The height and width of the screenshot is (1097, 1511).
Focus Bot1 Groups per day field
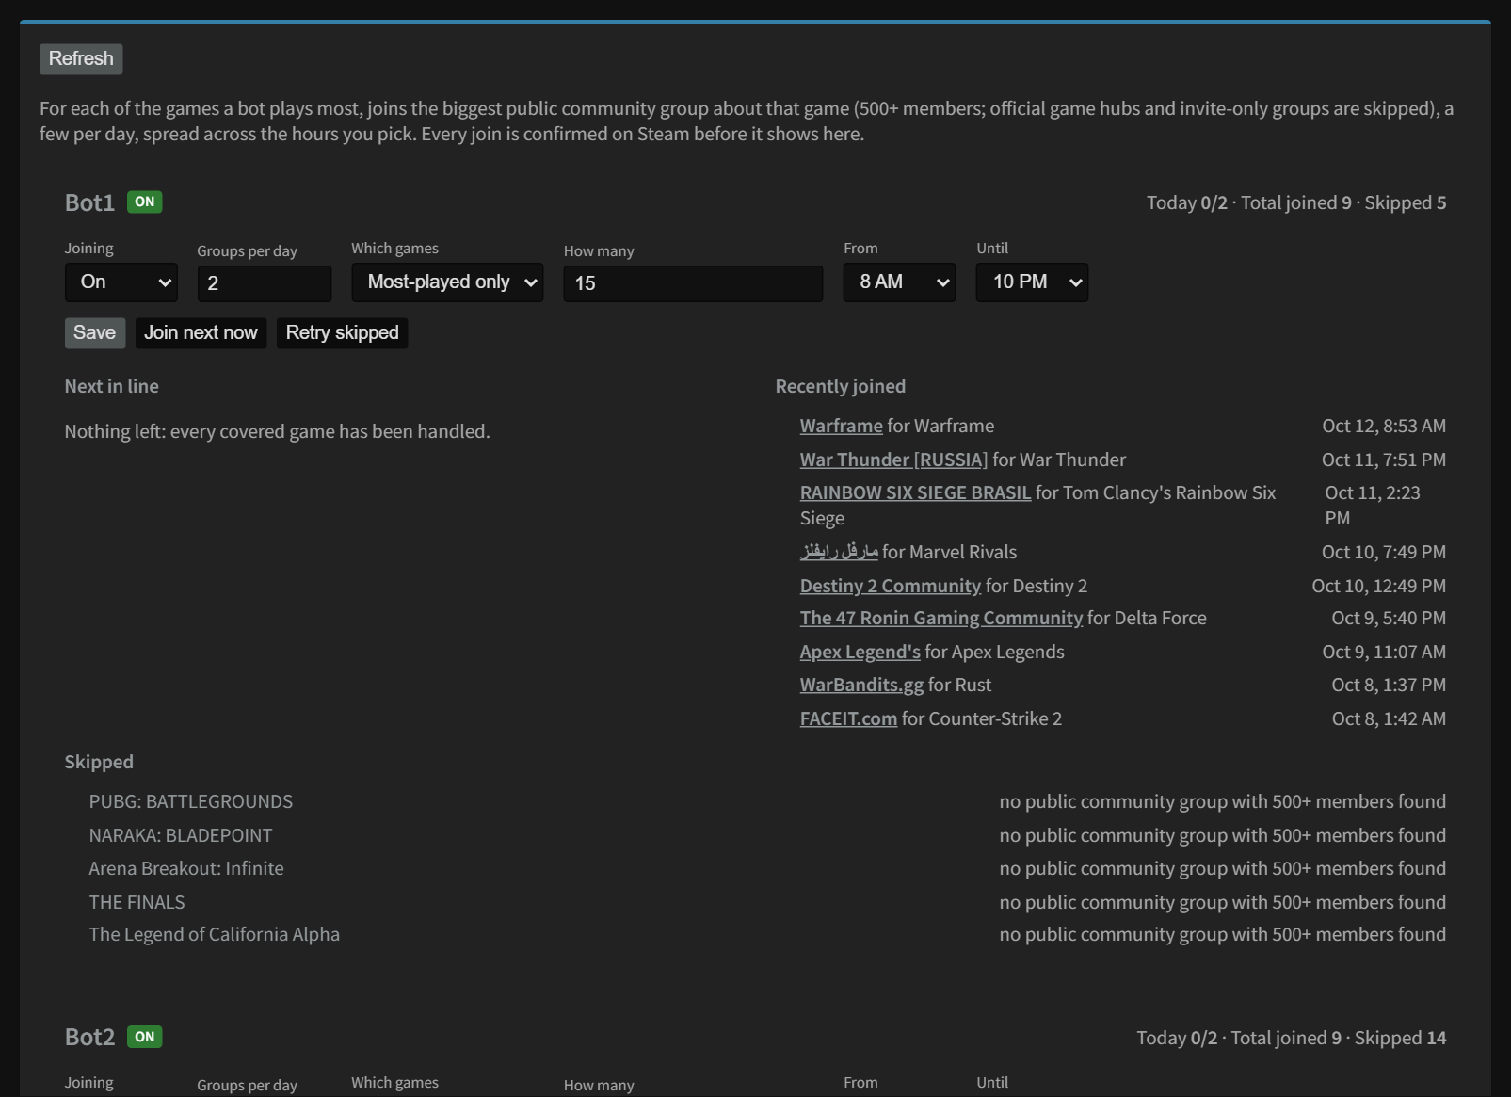click(265, 283)
